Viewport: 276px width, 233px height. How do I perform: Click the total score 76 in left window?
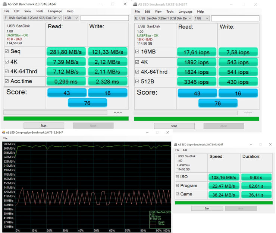pos(87,103)
